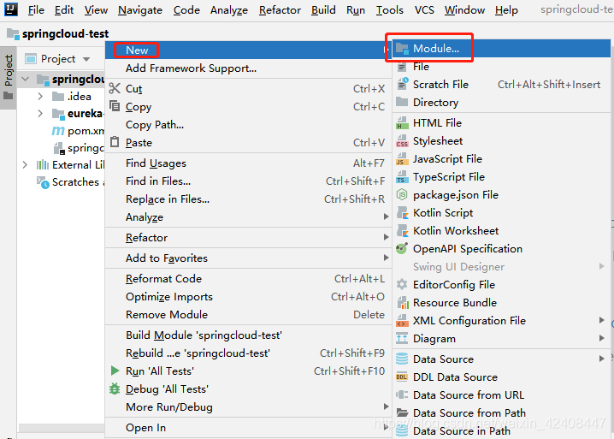Expand the eureka module folder
This screenshot has width=614, height=439.
tap(40, 114)
